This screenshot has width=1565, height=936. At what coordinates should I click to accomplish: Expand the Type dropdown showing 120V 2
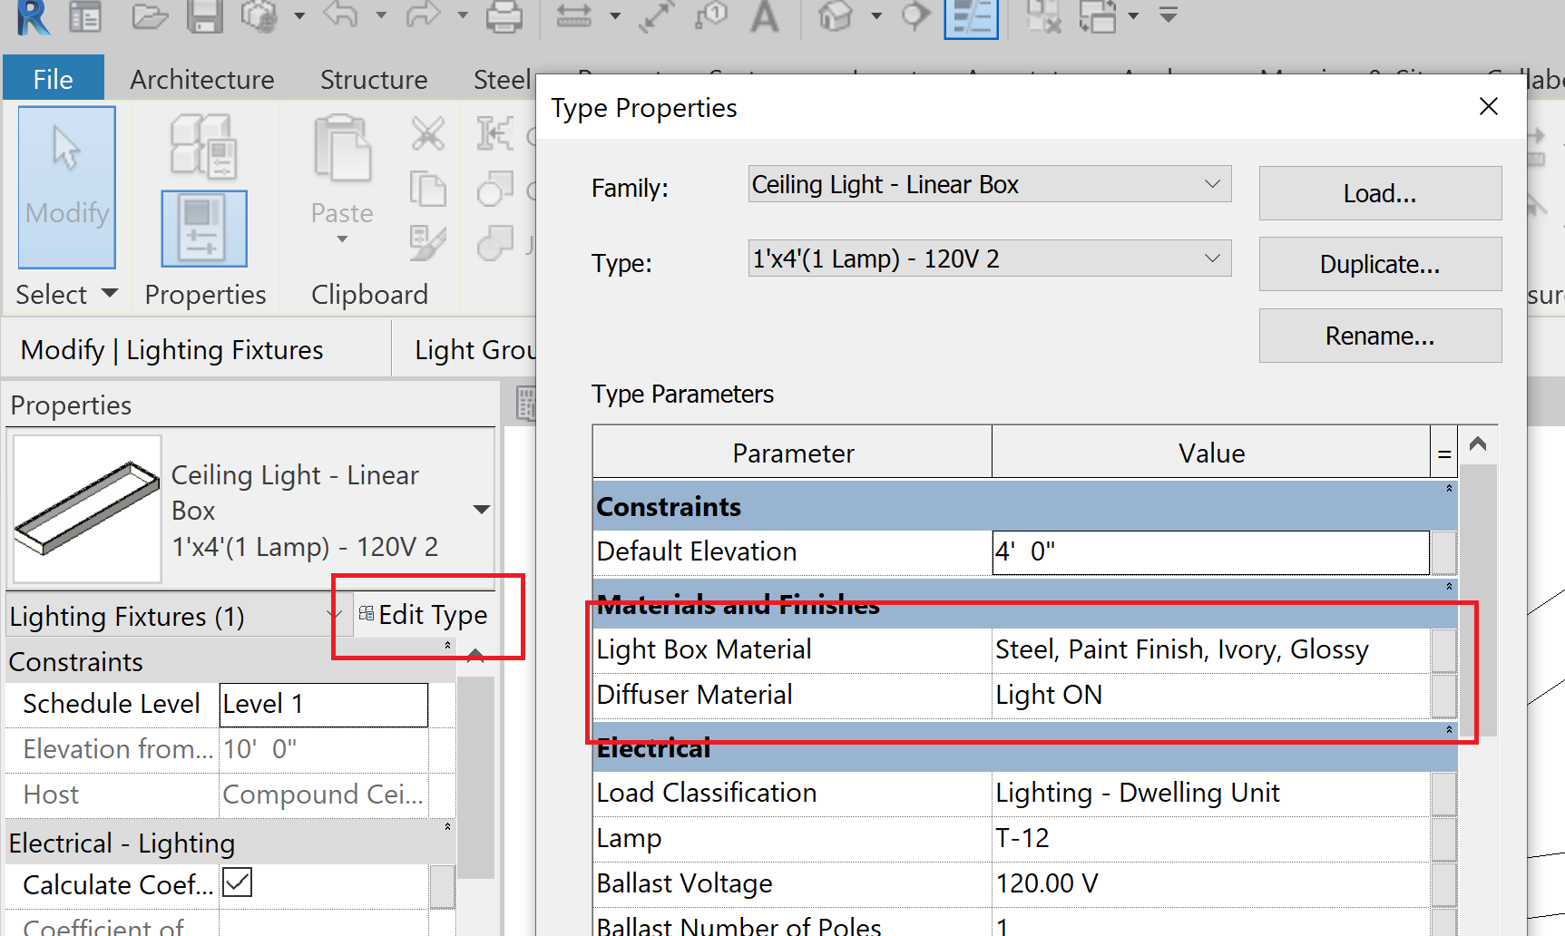1213,258
